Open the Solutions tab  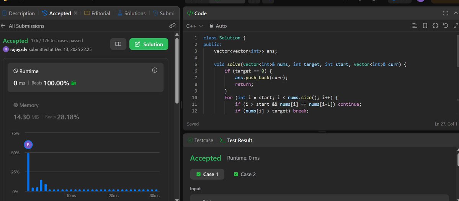[131, 13]
